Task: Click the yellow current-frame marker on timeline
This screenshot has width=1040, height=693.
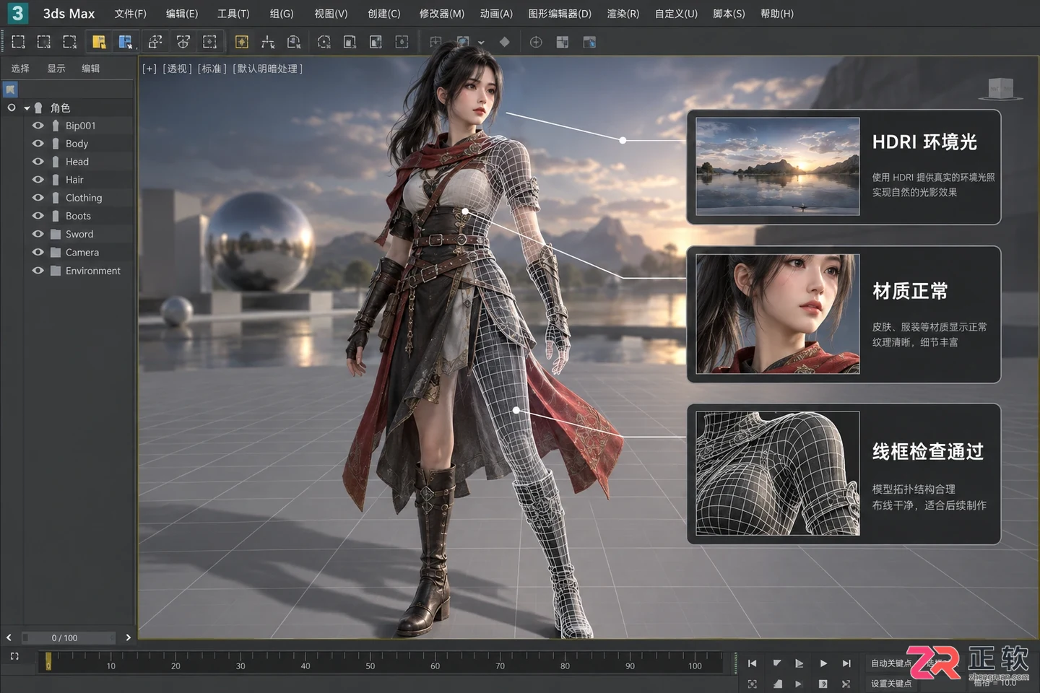Action: coord(48,661)
